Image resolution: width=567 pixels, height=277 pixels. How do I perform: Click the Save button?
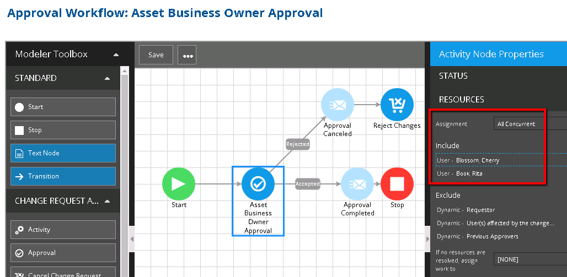click(x=156, y=55)
